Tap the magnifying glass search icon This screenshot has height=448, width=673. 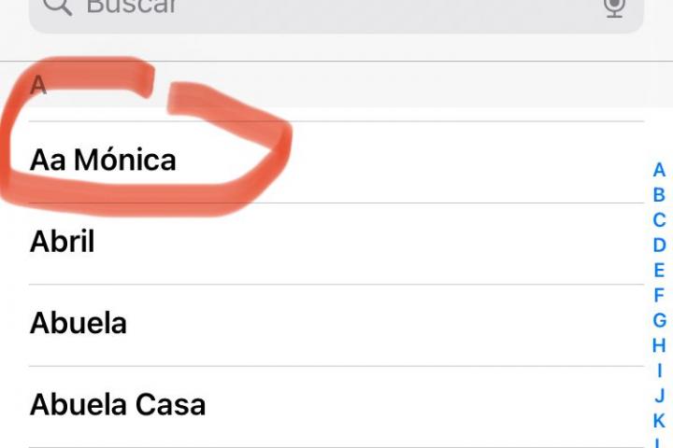coord(56,7)
